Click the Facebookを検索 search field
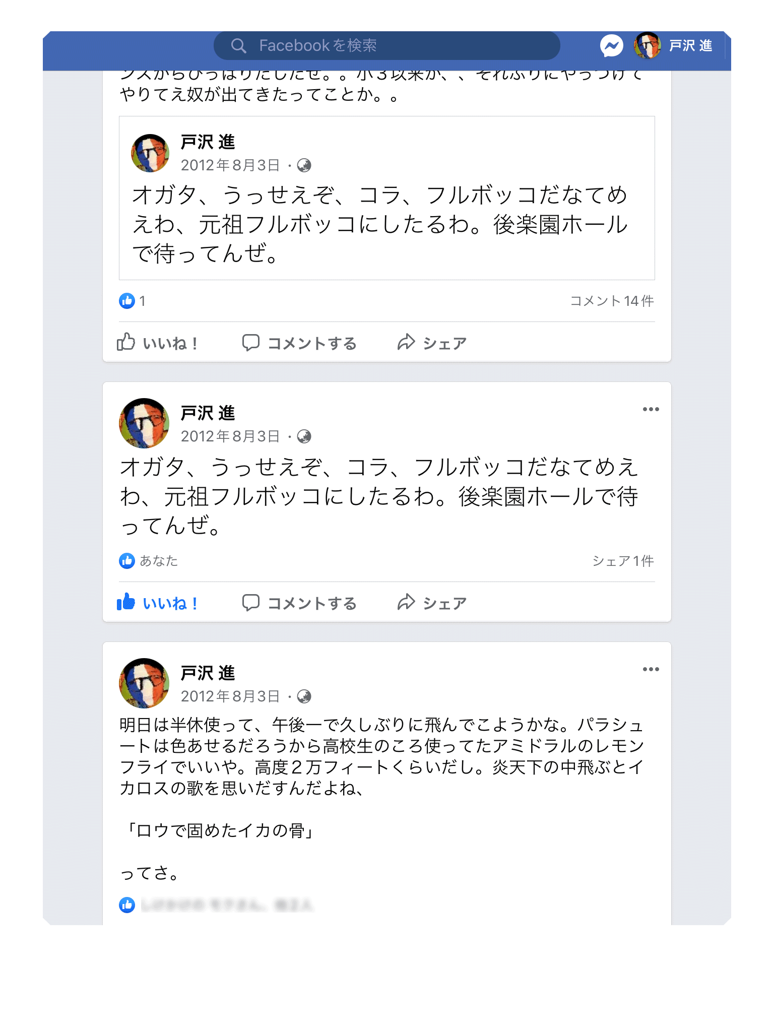 pyautogui.click(x=386, y=46)
